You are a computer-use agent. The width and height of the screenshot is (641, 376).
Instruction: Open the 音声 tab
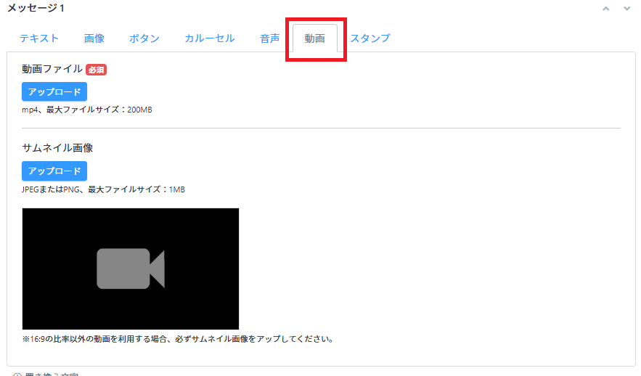pyautogui.click(x=269, y=38)
